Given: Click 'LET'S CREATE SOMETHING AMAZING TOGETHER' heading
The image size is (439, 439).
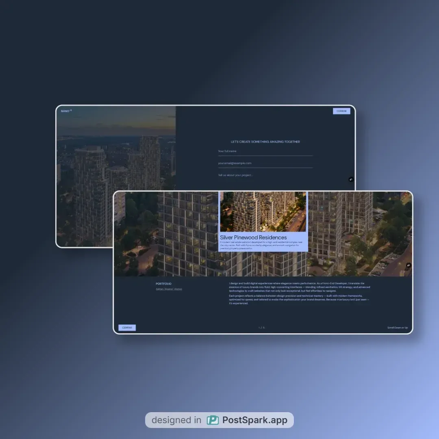Looking at the screenshot, I should (x=265, y=142).
